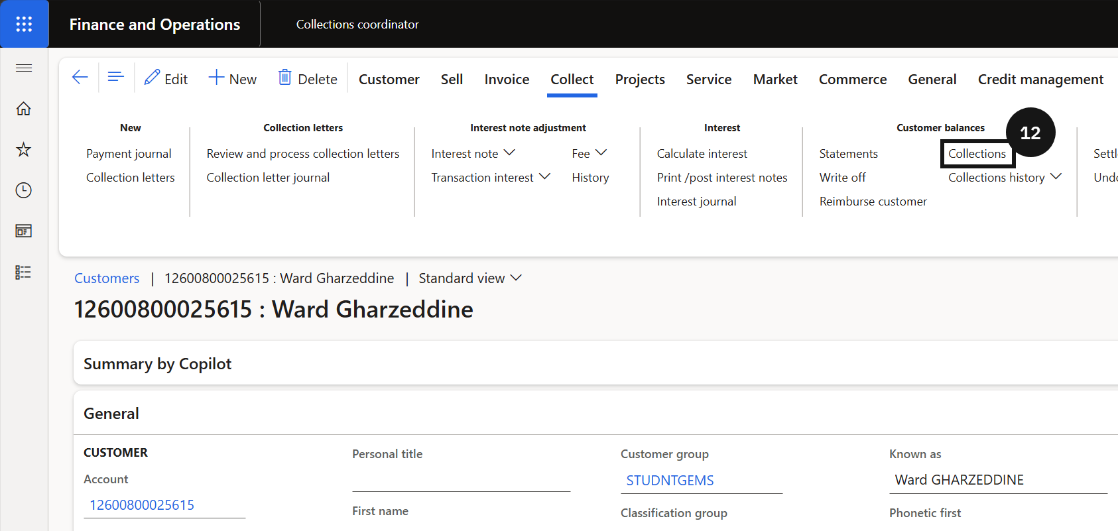The height and width of the screenshot is (531, 1118).
Task: Click Collections coordinator header text
Action: coord(357,25)
